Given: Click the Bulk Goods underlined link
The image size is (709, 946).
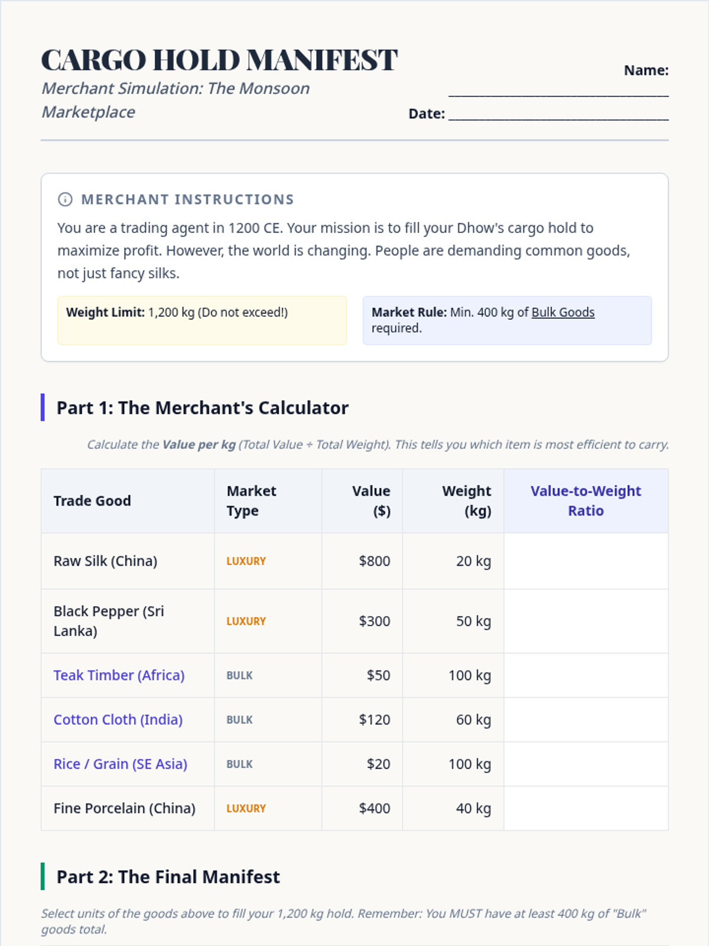Looking at the screenshot, I should tap(562, 312).
